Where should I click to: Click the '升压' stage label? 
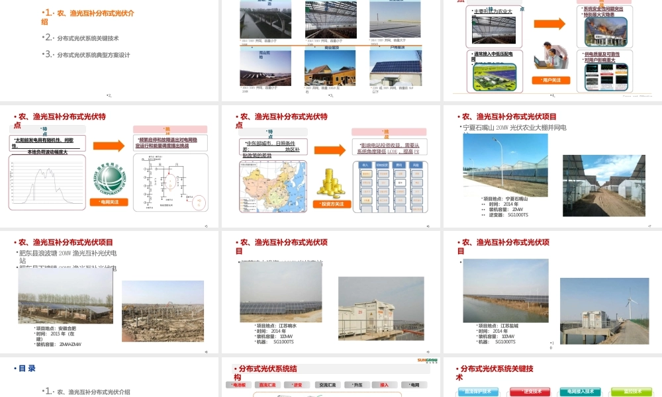tap(357, 385)
